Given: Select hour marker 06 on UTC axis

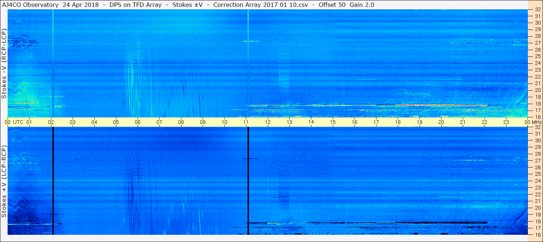Looking at the screenshot, I should (138, 122).
